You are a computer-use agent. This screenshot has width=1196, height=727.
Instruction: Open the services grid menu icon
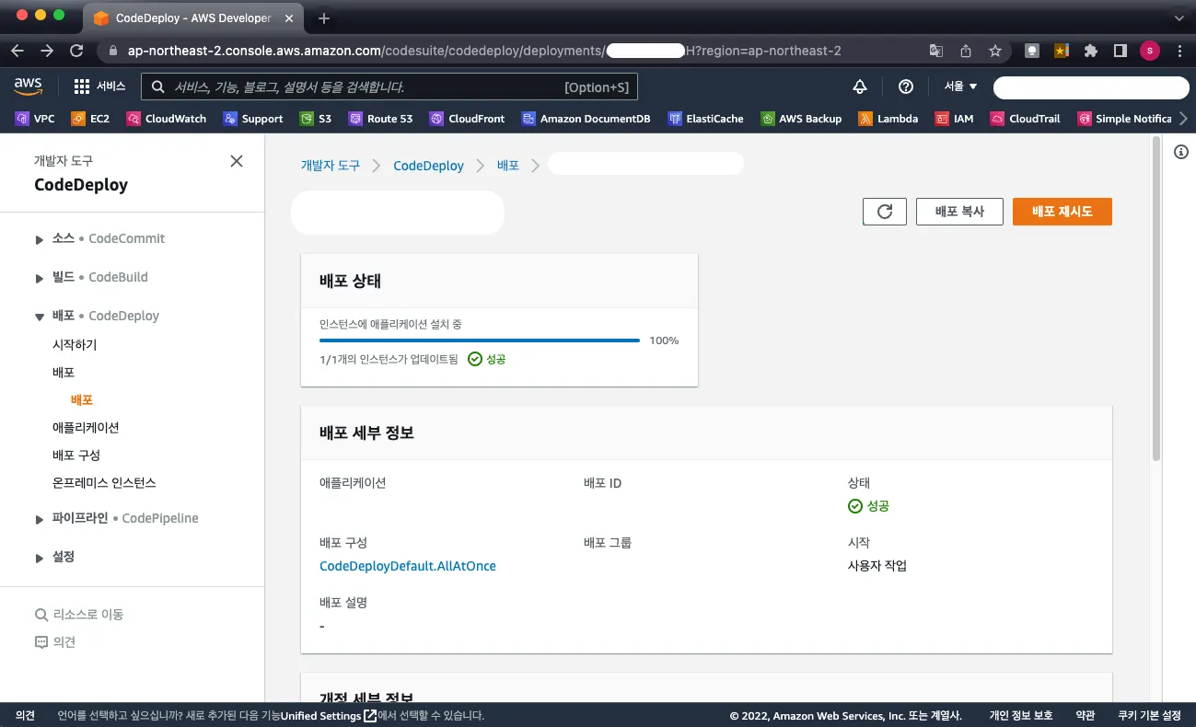(82, 87)
